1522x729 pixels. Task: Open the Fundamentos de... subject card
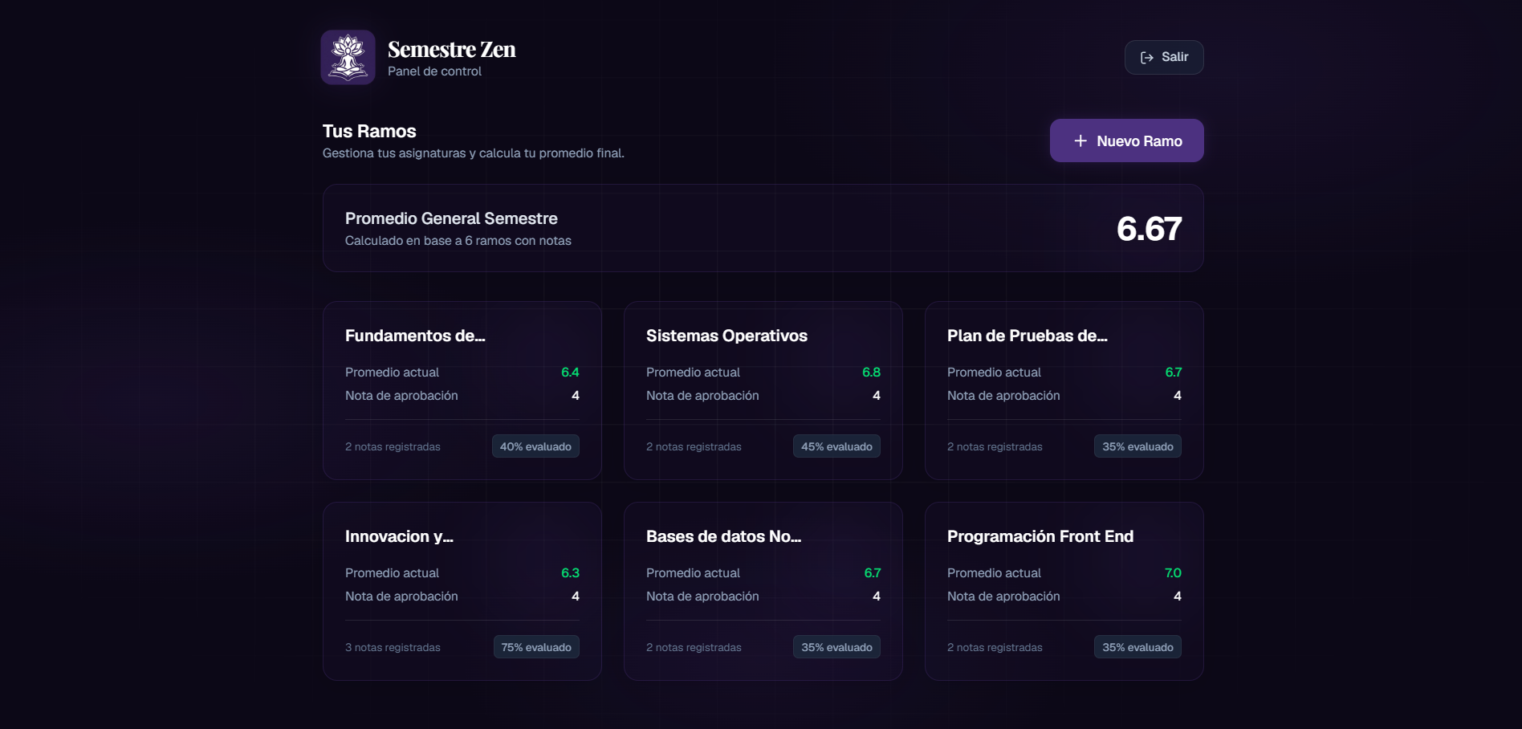coord(462,390)
